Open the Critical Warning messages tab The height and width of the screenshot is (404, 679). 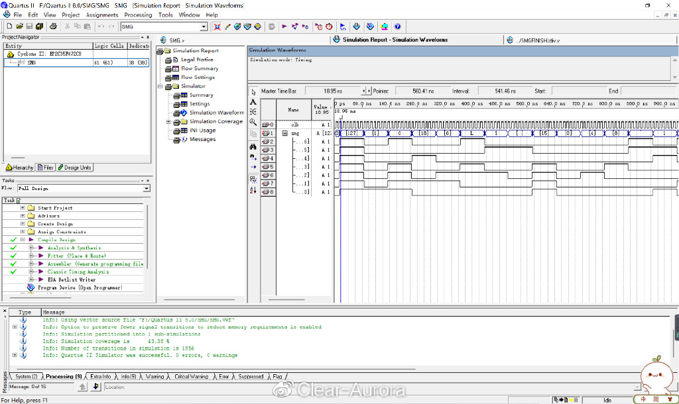191,377
